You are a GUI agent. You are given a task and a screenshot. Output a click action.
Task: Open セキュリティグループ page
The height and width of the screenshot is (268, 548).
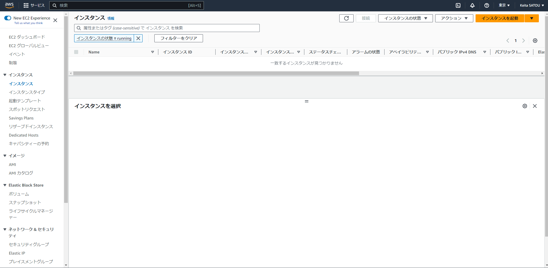click(x=29, y=245)
